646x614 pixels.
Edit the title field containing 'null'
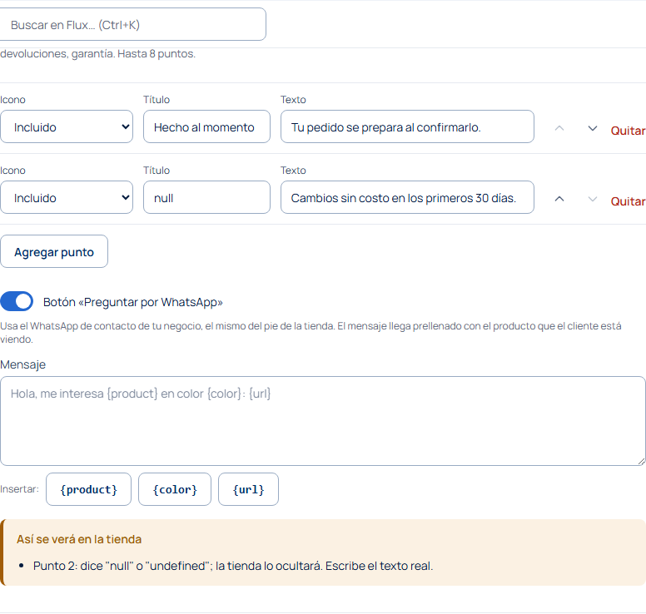pyautogui.click(x=206, y=198)
